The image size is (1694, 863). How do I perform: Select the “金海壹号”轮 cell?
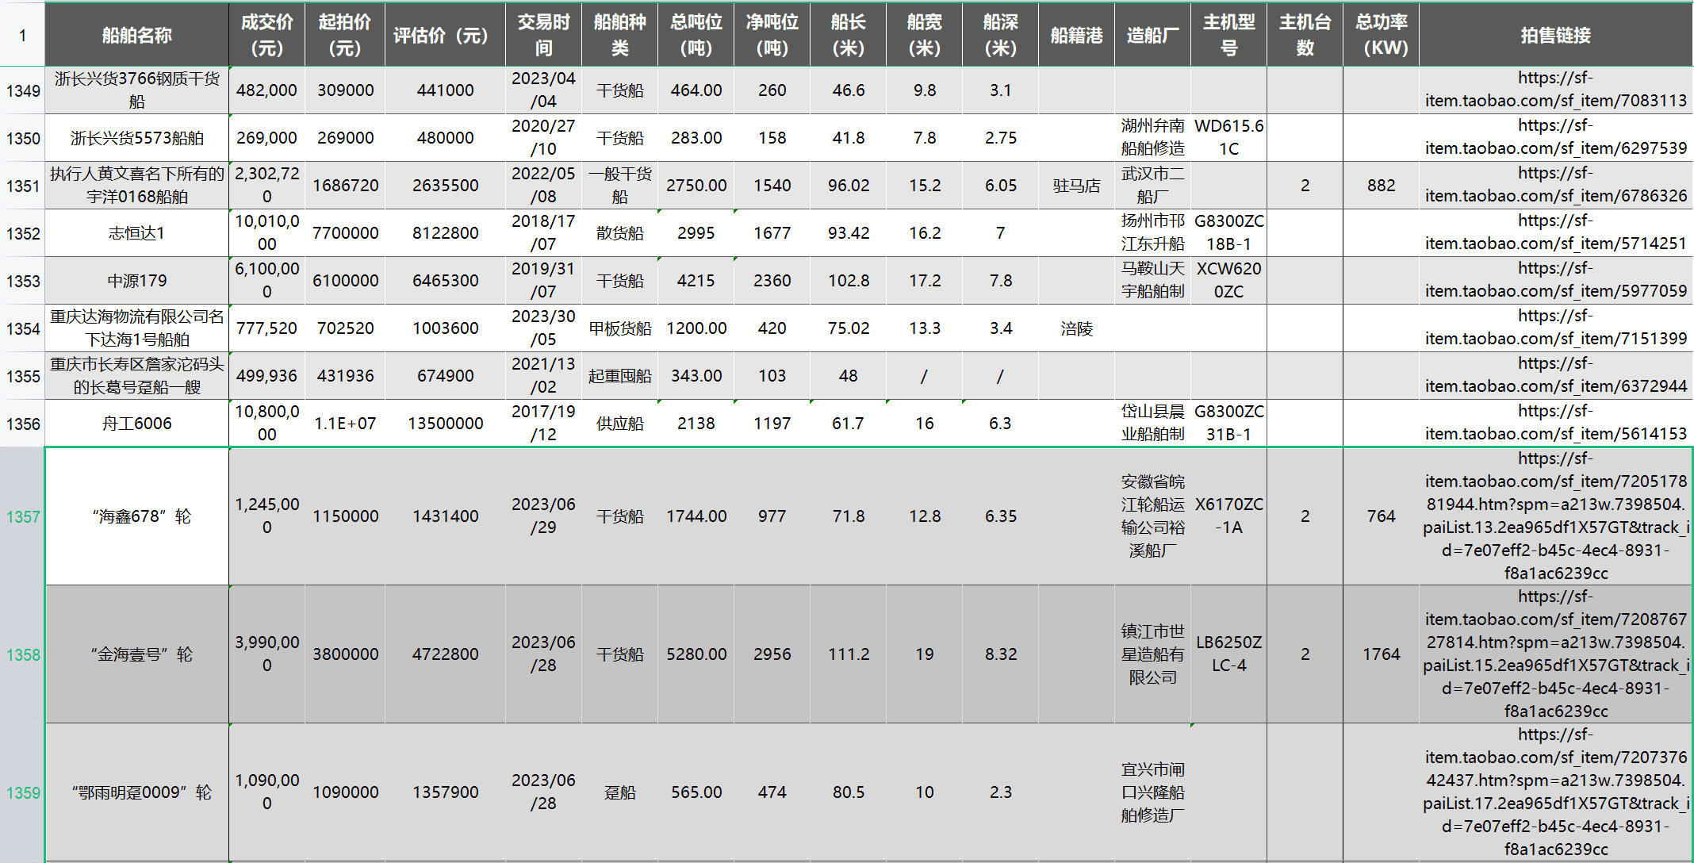click(x=137, y=654)
